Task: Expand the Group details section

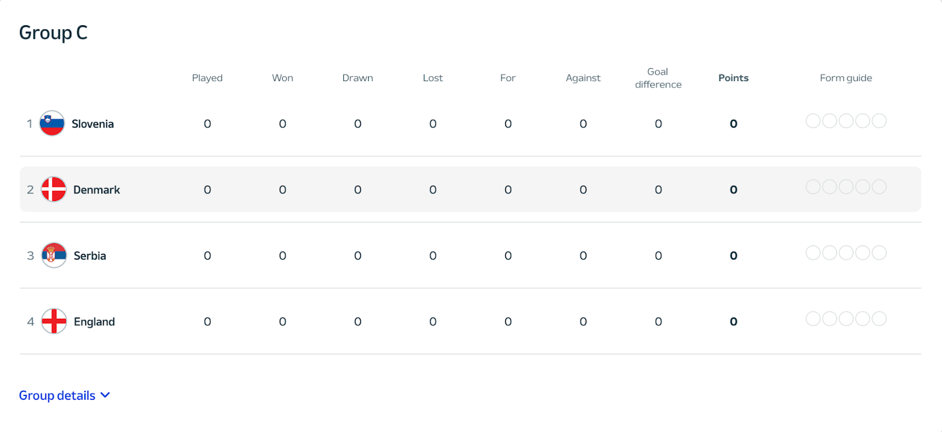Action: tap(64, 396)
